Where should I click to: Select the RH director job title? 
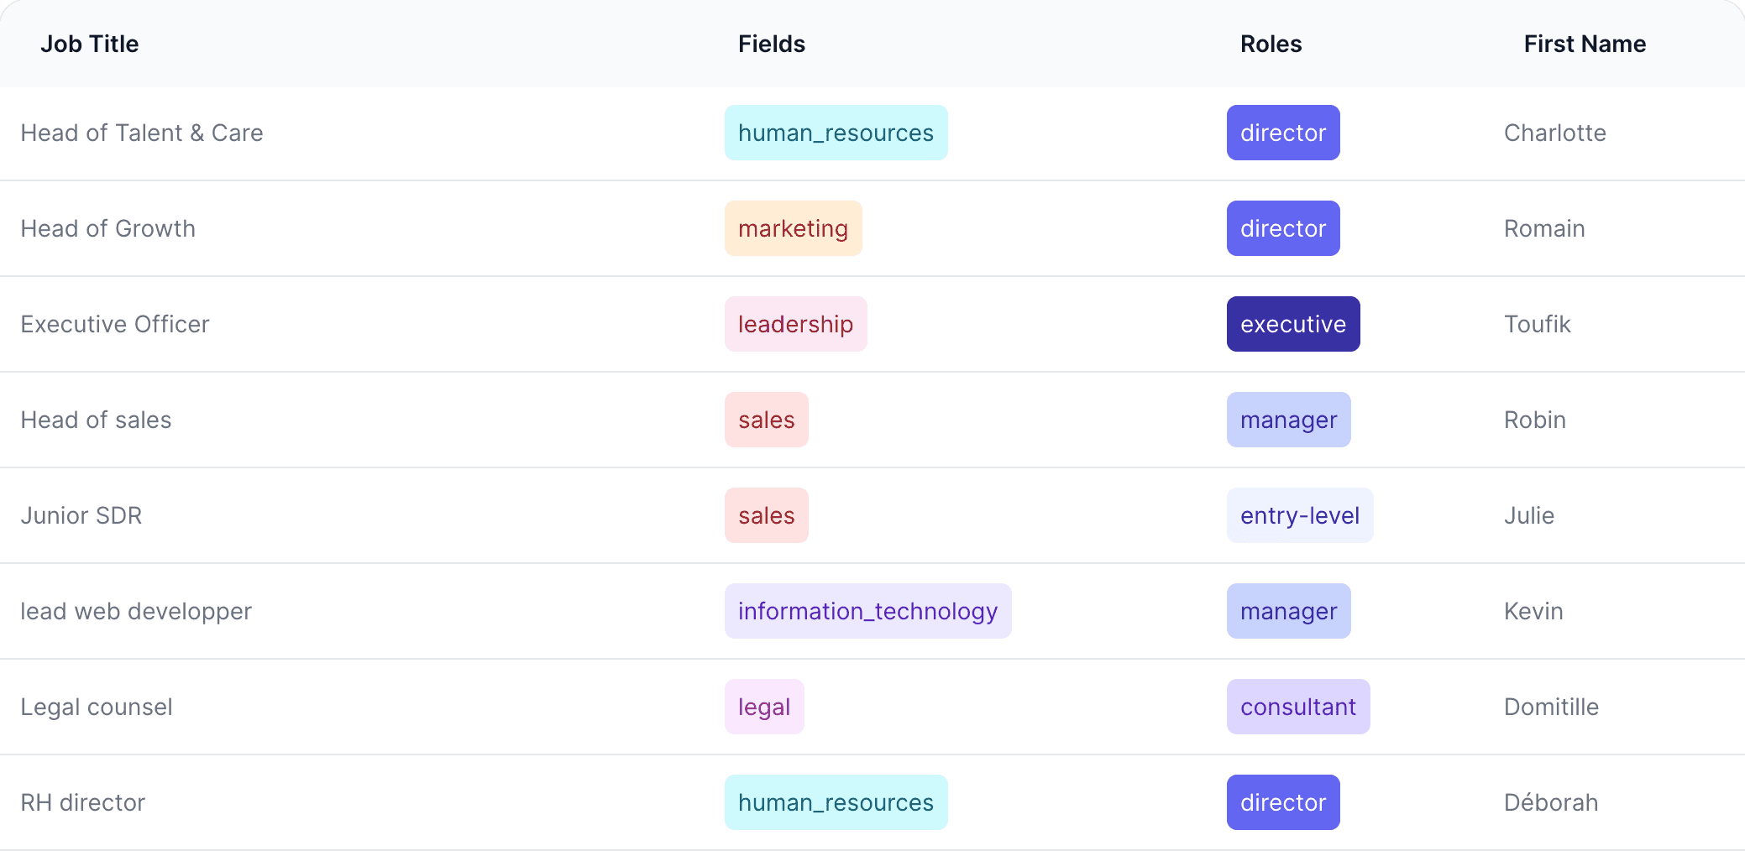click(83, 802)
